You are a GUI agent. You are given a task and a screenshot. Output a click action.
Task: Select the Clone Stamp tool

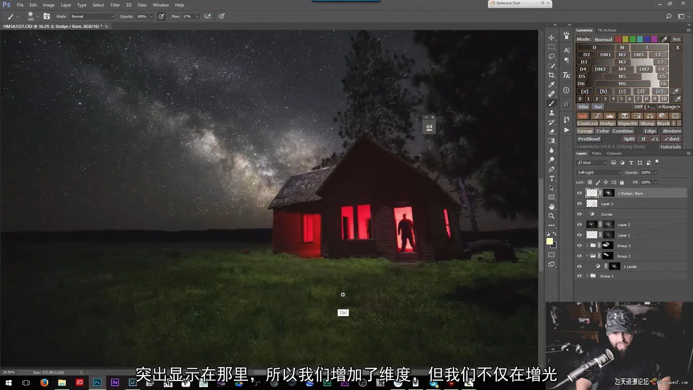click(x=552, y=113)
